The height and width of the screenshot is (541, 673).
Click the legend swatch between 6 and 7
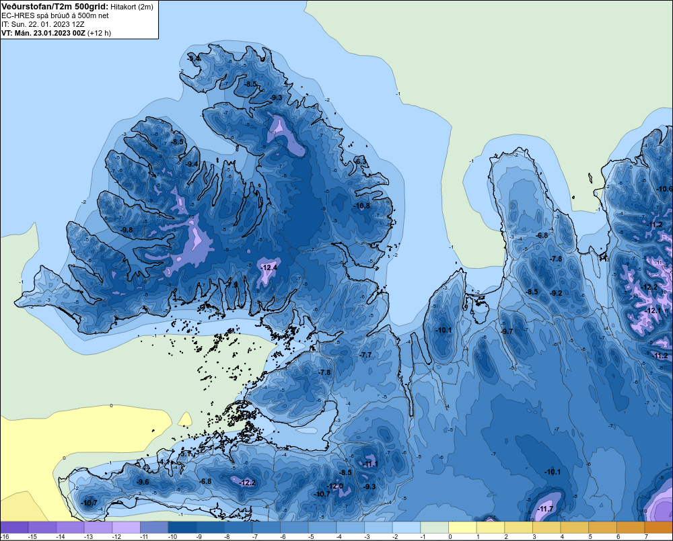click(x=631, y=528)
